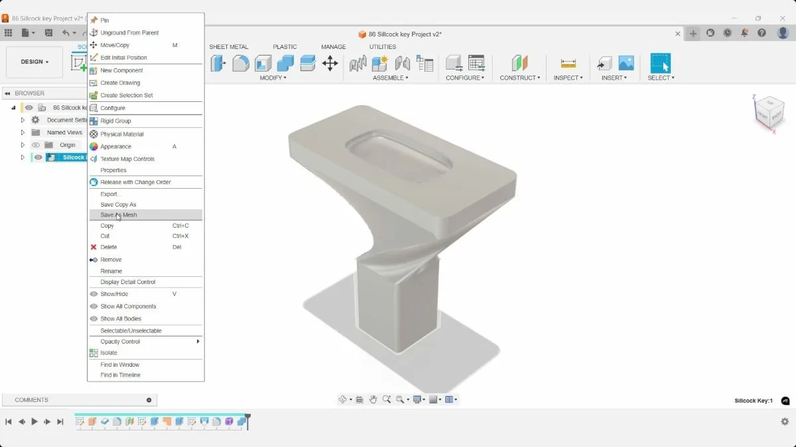Viewport: 796px width, 447px height.
Task: Jump to timeline beginning
Action: [x=9, y=422]
